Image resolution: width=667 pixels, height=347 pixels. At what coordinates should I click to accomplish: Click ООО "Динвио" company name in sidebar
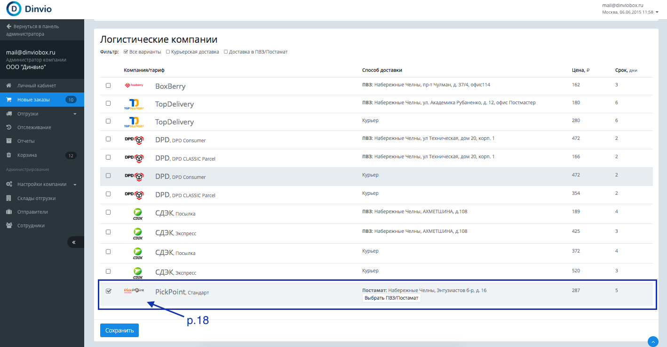pos(26,67)
